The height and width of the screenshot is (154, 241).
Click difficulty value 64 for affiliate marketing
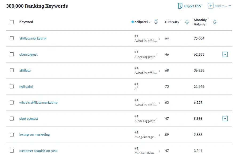pos(167,38)
